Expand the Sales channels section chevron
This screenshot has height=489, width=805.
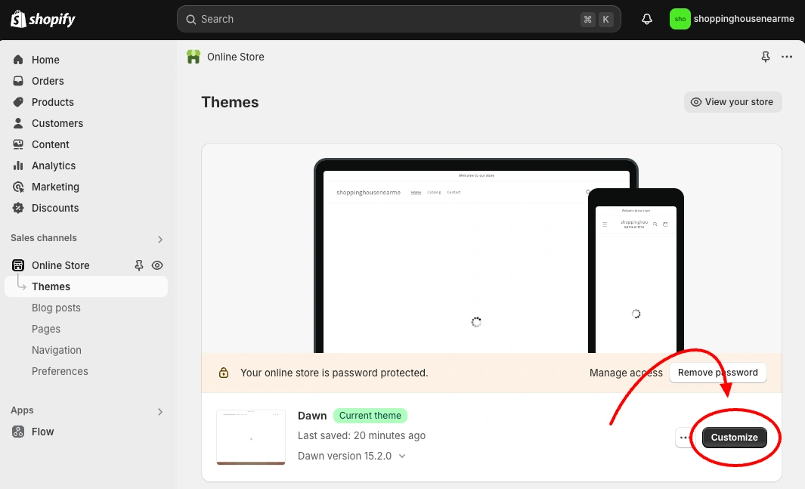160,239
